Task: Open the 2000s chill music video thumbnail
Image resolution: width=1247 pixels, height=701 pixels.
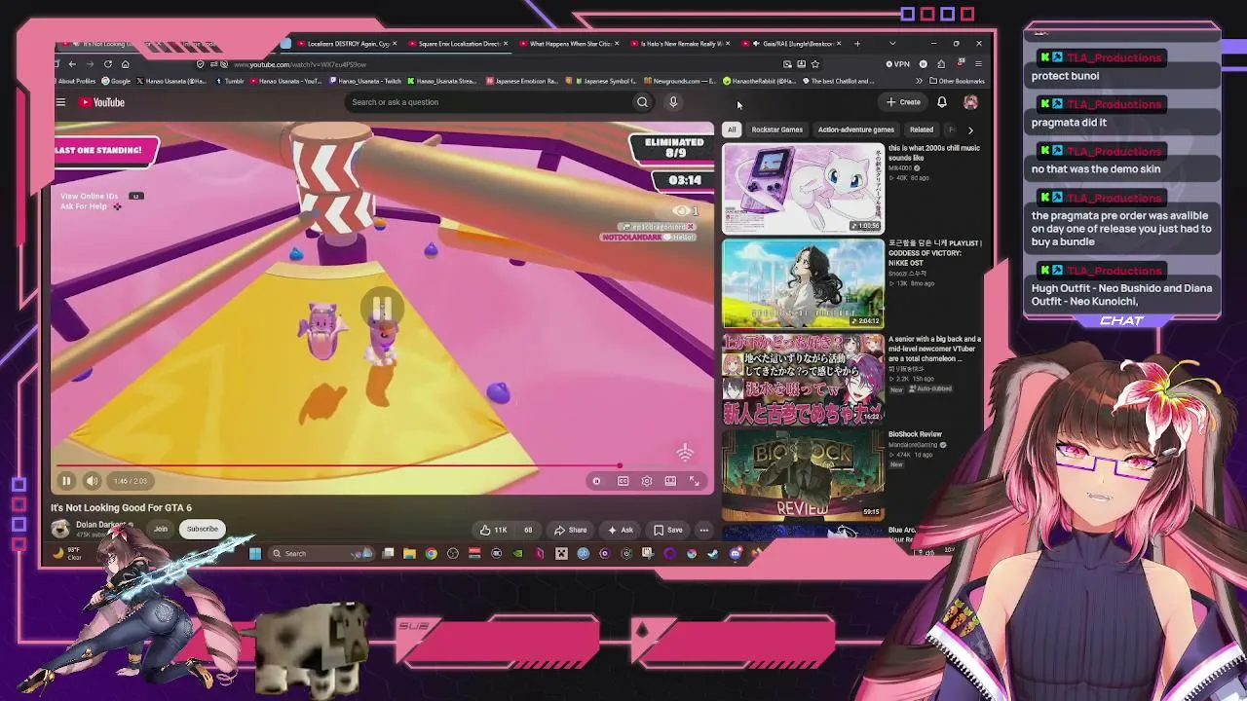Action: pos(803,189)
